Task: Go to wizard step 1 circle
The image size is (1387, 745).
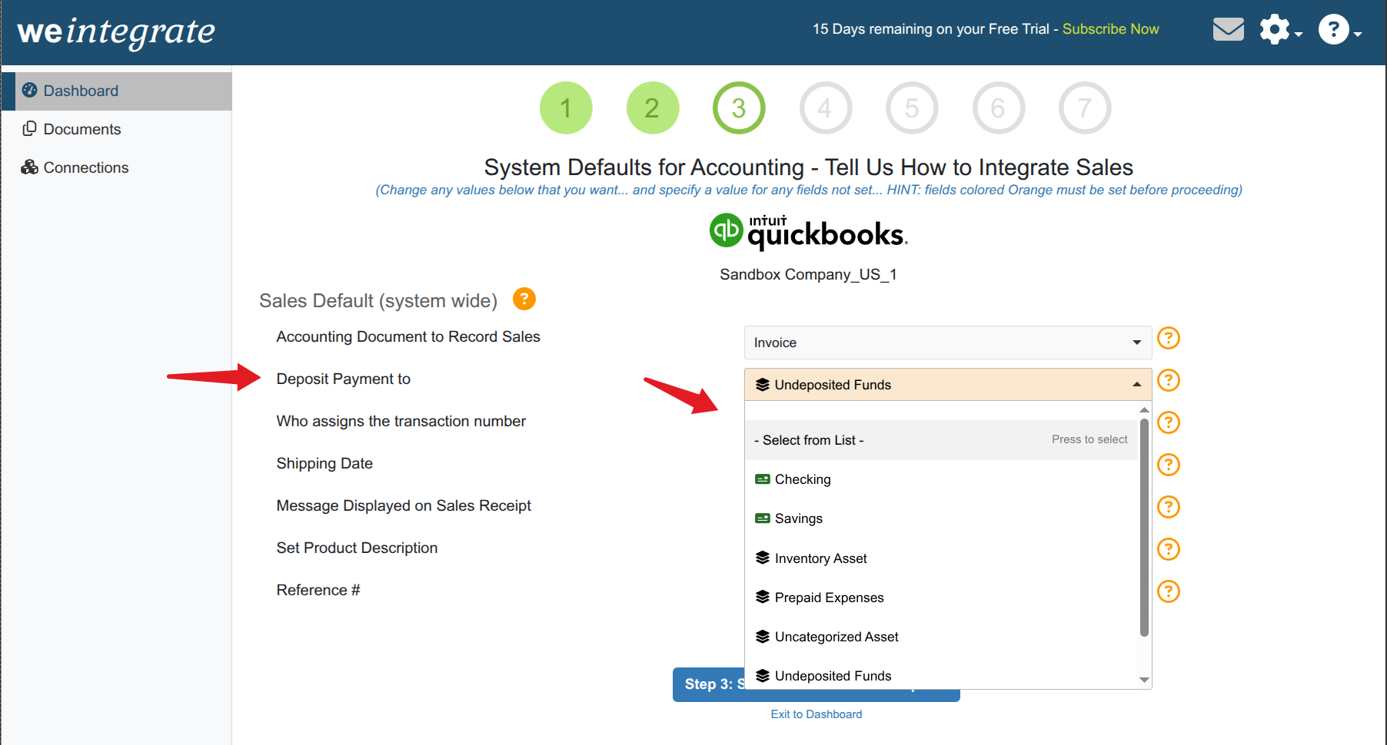Action: [566, 108]
